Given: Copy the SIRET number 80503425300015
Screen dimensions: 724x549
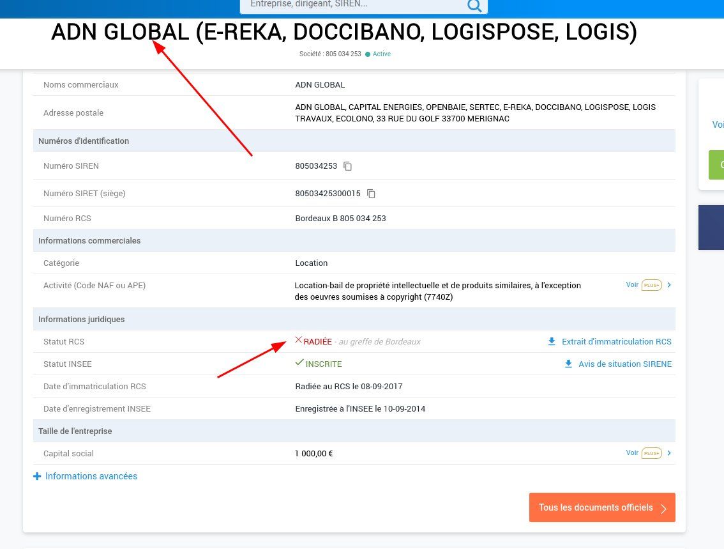Looking at the screenshot, I should [x=371, y=194].
